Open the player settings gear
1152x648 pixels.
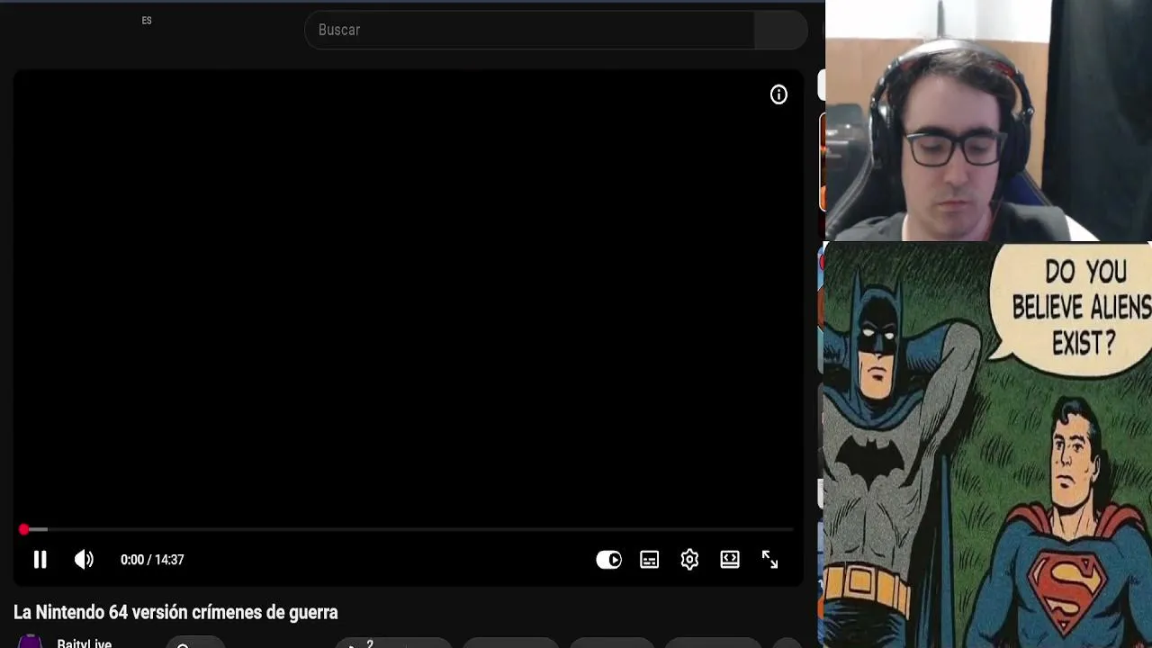[689, 560]
